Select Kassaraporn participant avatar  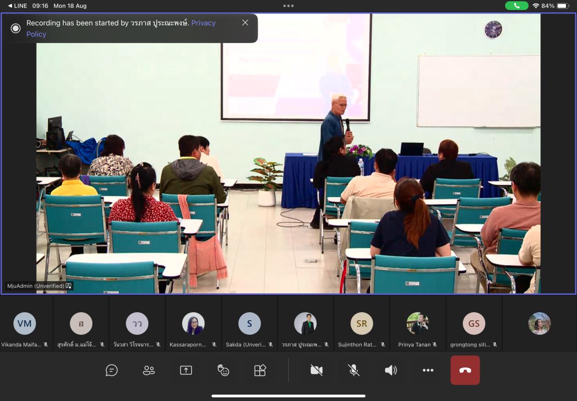(x=193, y=324)
